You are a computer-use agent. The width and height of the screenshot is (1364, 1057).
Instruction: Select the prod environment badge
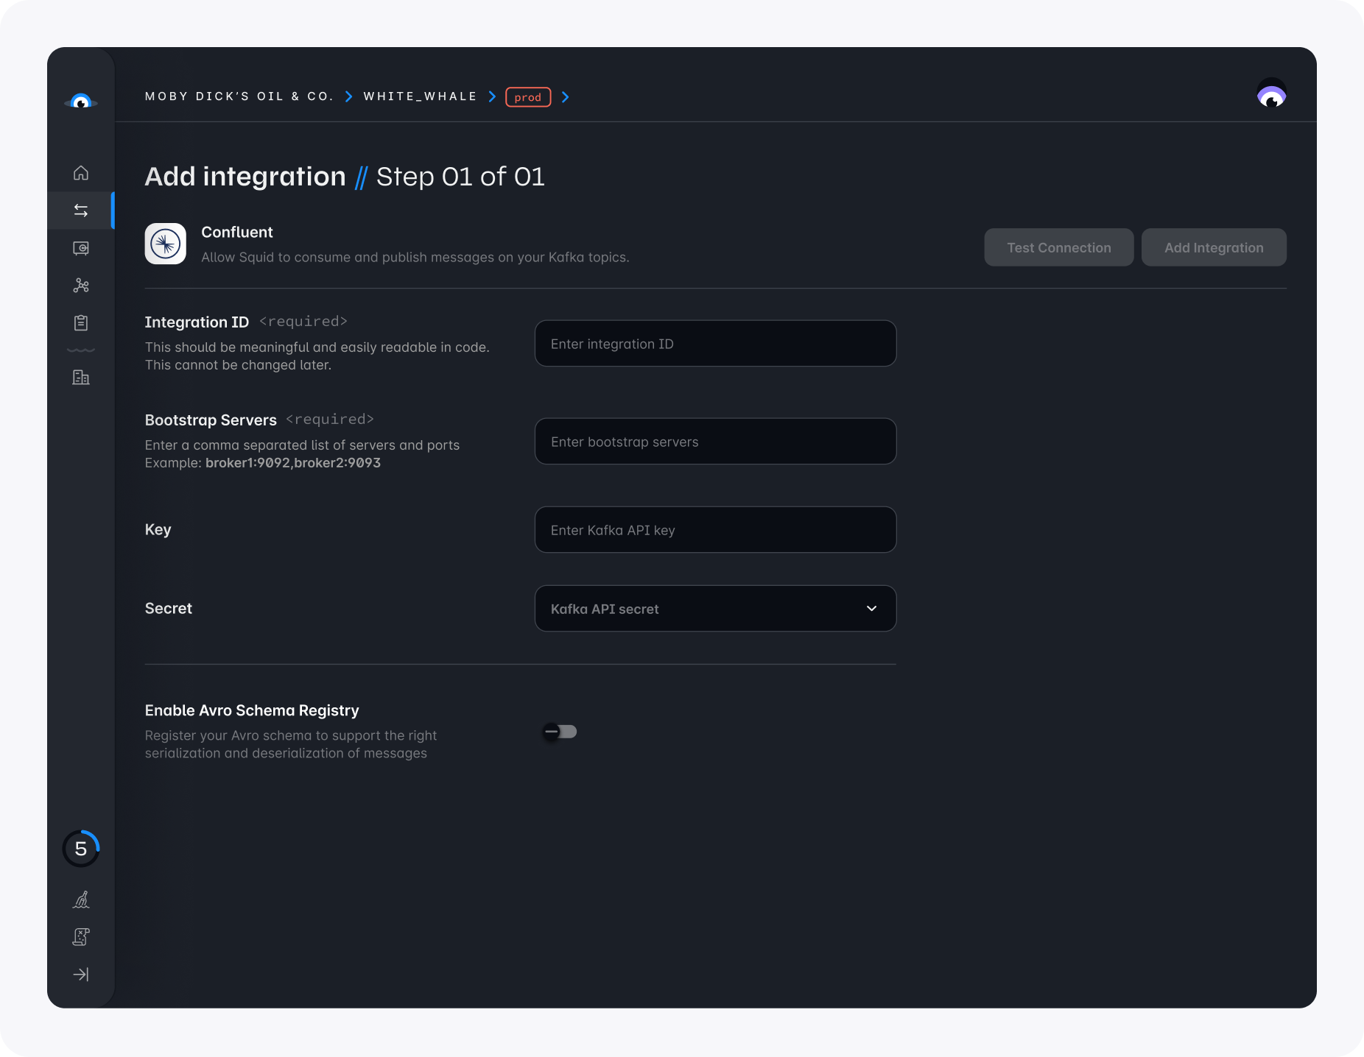click(528, 97)
